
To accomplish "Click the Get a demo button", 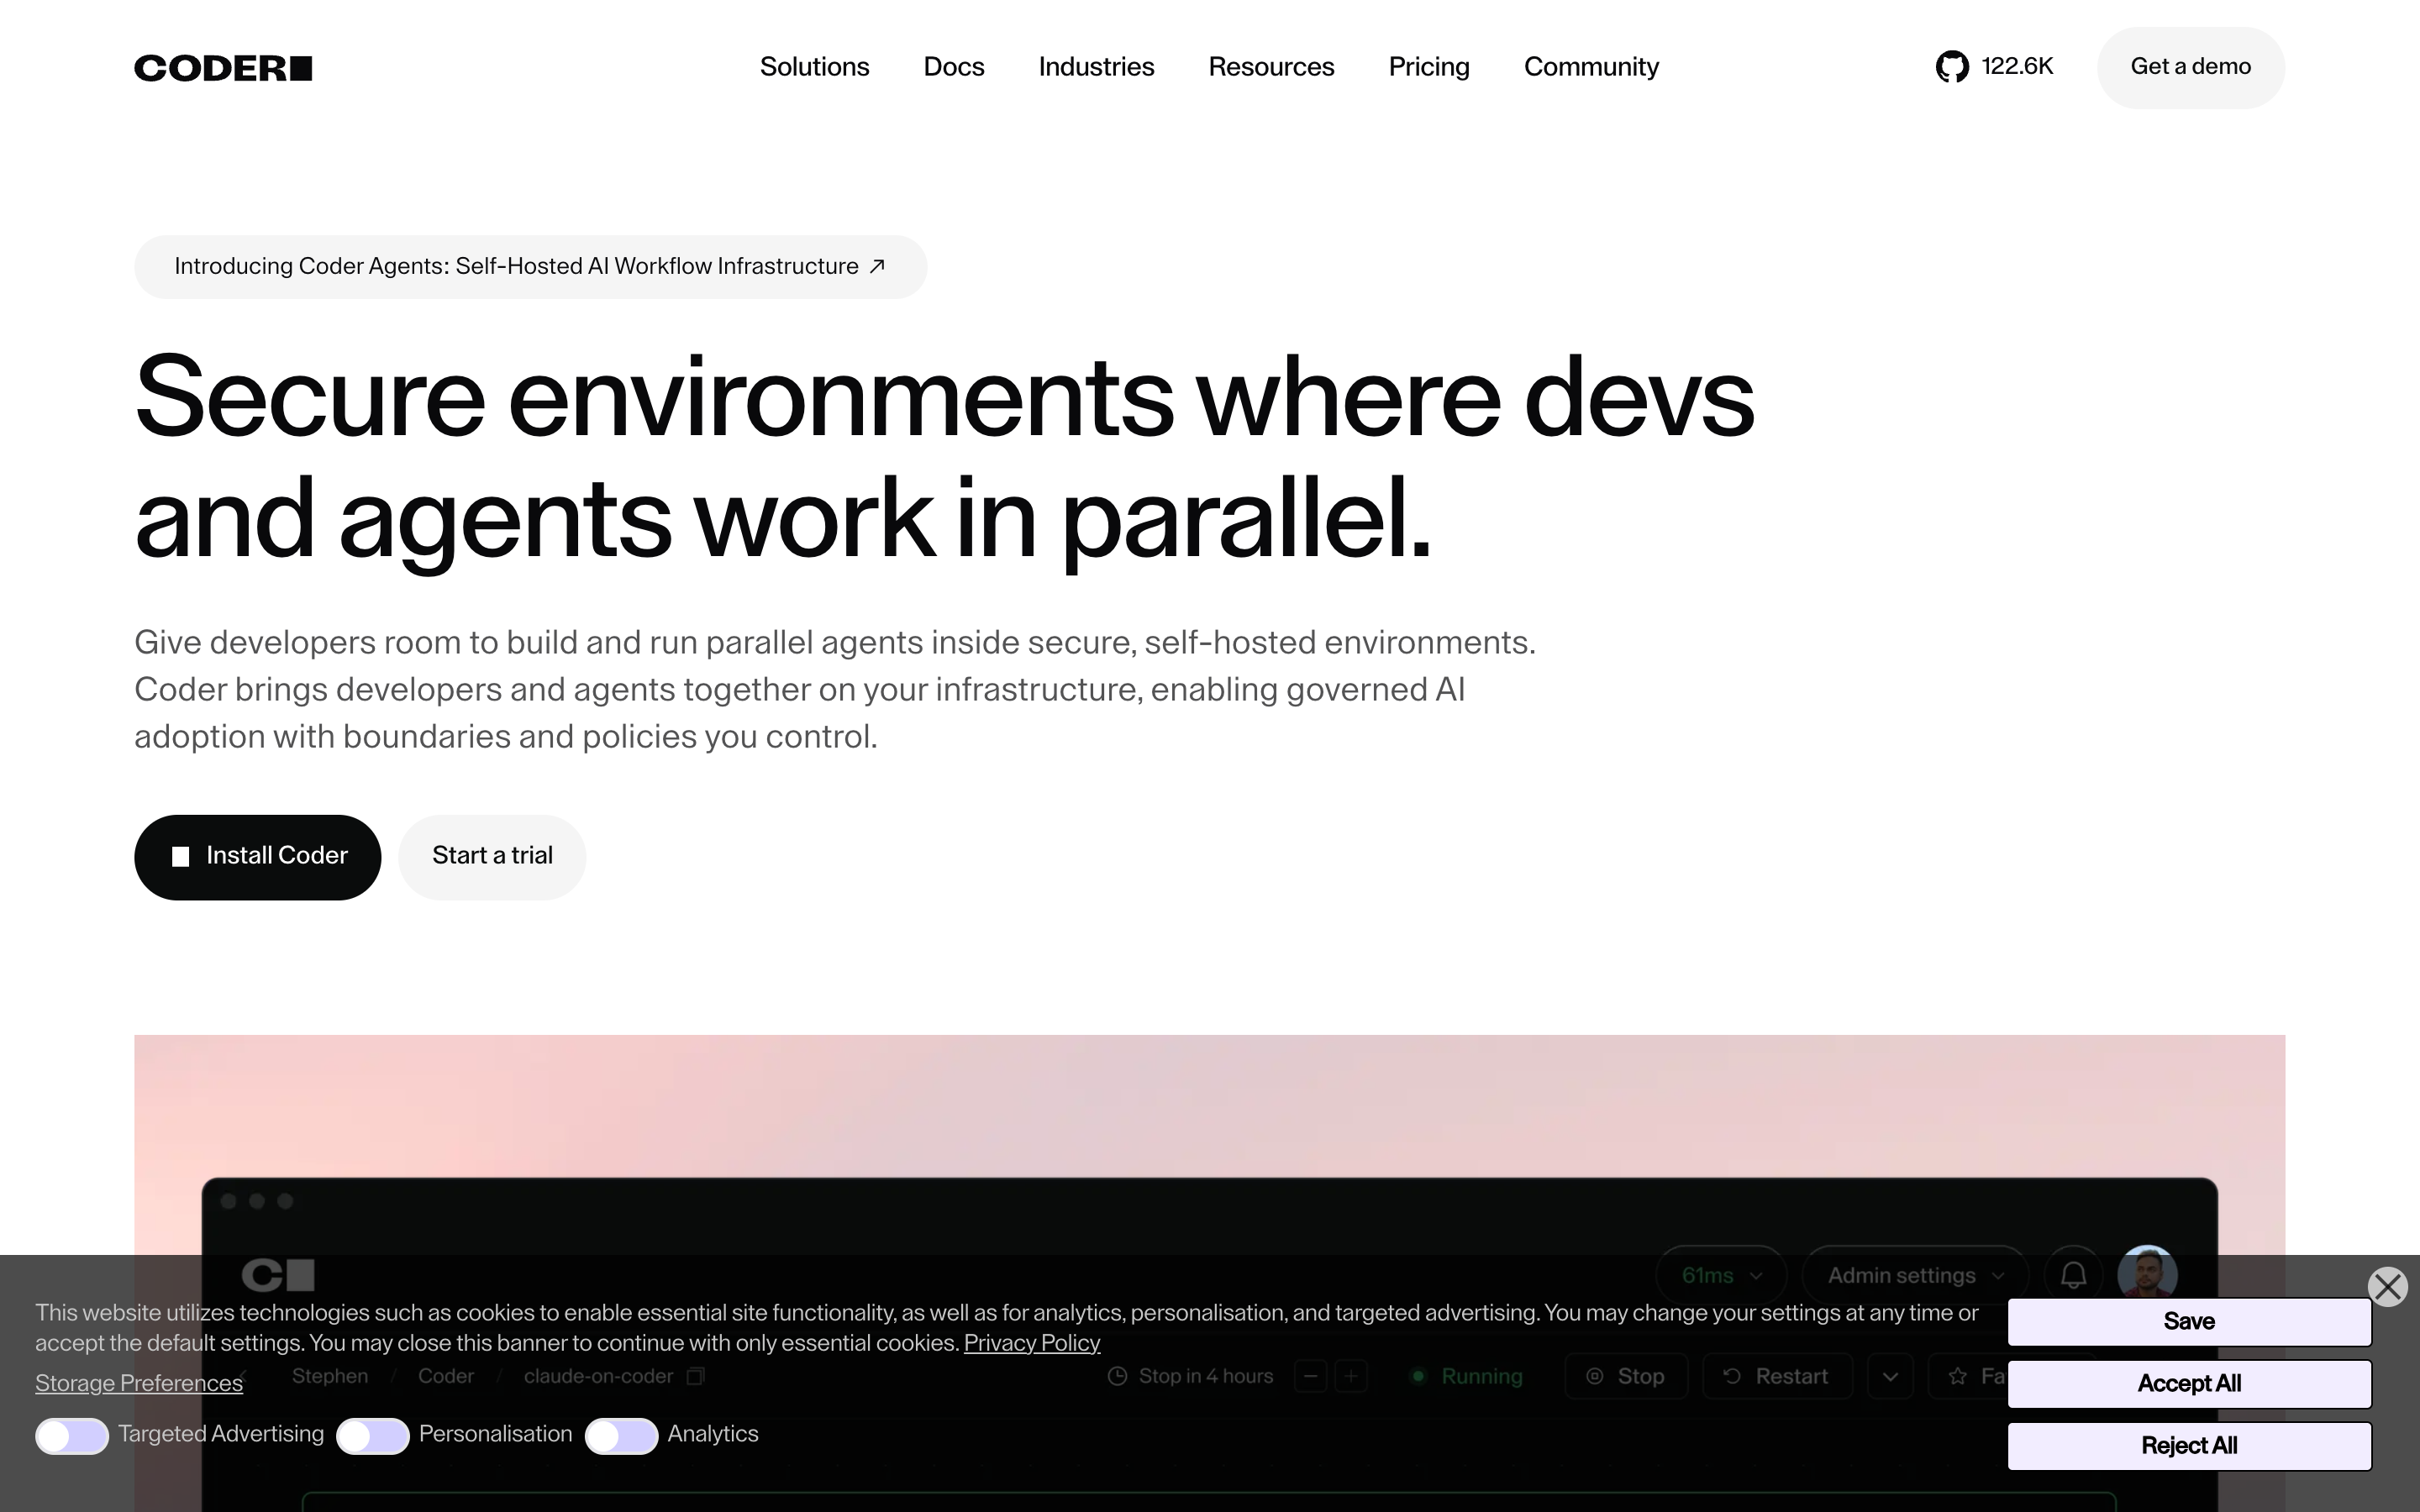I will pyautogui.click(x=2190, y=67).
